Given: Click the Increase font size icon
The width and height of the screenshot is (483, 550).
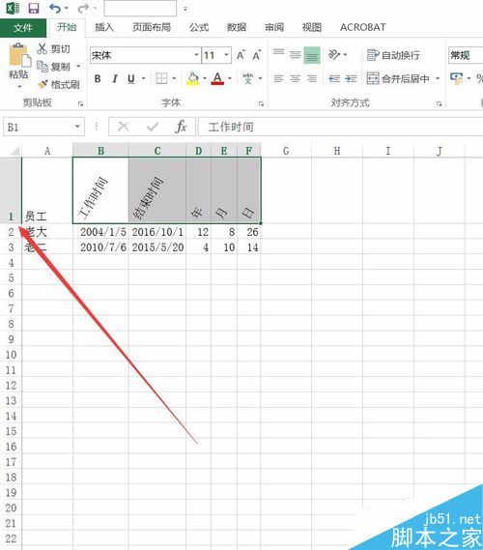Looking at the screenshot, I should [x=241, y=55].
